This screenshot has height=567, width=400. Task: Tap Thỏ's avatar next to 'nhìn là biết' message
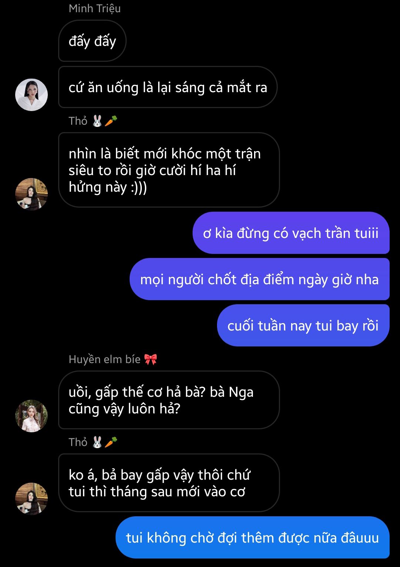(31, 194)
